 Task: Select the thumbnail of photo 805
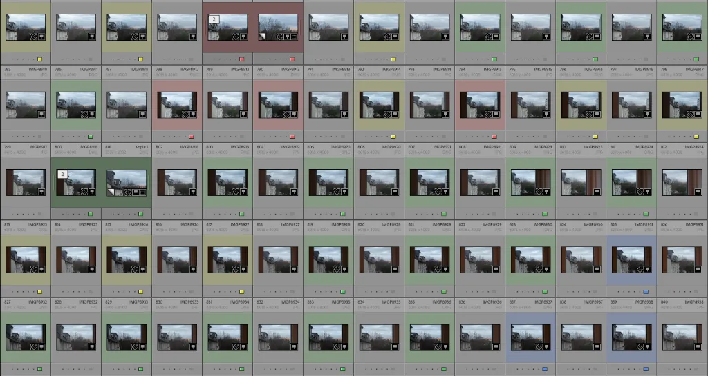(x=328, y=182)
